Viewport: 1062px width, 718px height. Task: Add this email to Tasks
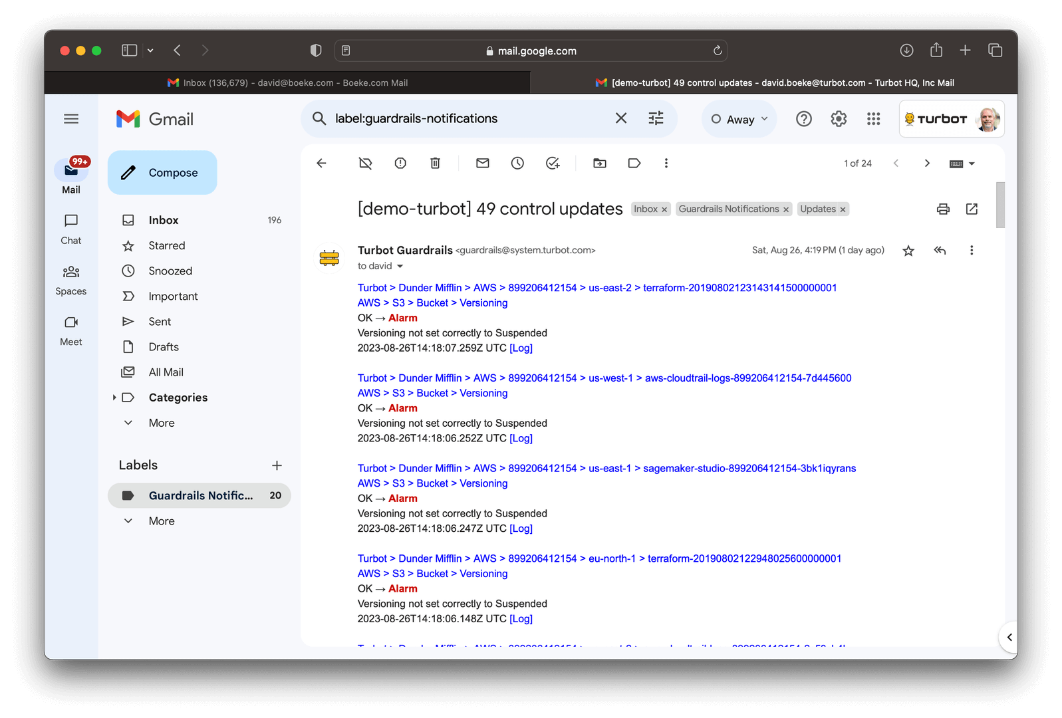pyautogui.click(x=553, y=164)
